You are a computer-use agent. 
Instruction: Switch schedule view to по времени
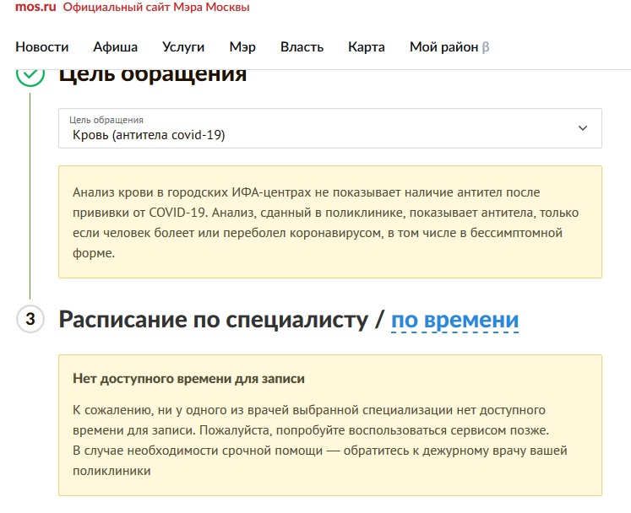(x=454, y=321)
